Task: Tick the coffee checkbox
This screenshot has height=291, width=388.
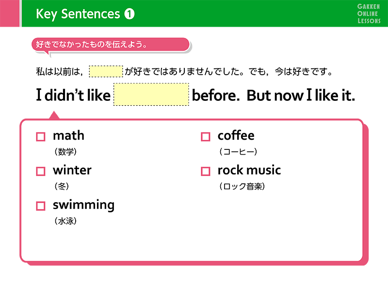Action: pyautogui.click(x=205, y=137)
